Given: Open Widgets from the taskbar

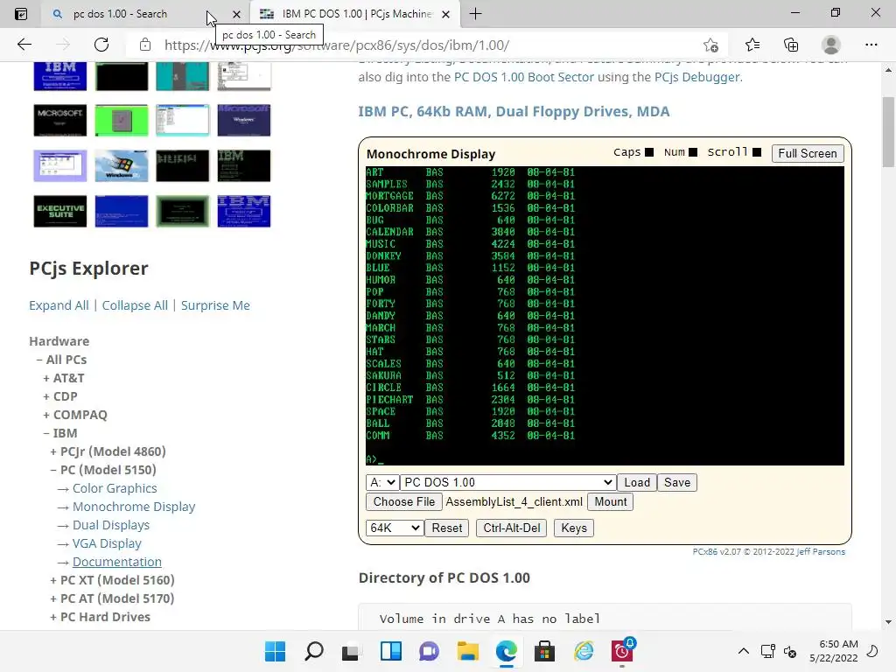Looking at the screenshot, I should [x=391, y=651].
